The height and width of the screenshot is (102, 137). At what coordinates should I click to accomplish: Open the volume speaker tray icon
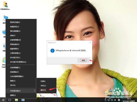tap(112, 100)
